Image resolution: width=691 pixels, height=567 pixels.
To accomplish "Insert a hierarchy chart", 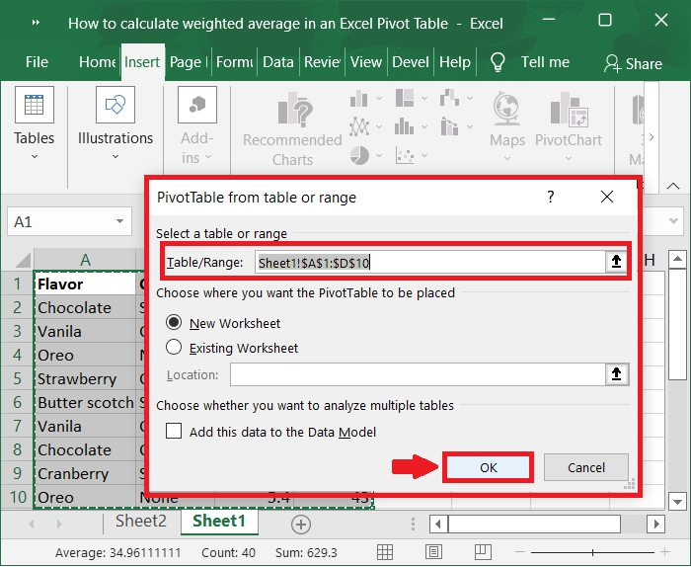I will coord(405,98).
